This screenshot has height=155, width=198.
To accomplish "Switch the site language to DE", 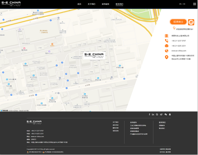I will 184,4.
